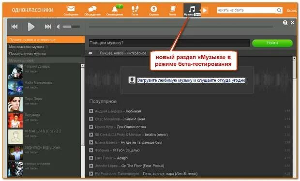
Task: Click the breadcrumb Лучшее, новое и интересное
Action: click(123, 53)
